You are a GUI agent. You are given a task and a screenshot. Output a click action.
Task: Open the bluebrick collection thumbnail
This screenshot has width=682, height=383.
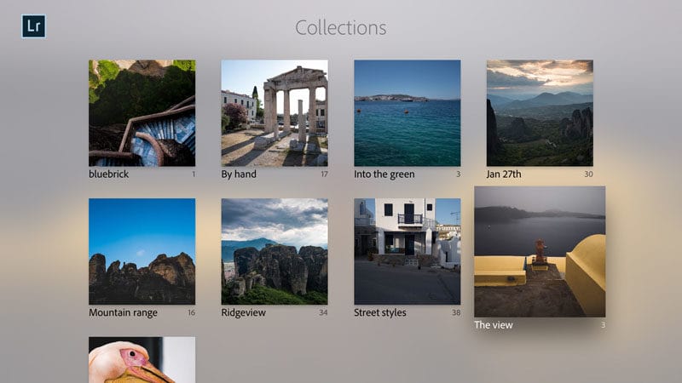click(x=142, y=112)
